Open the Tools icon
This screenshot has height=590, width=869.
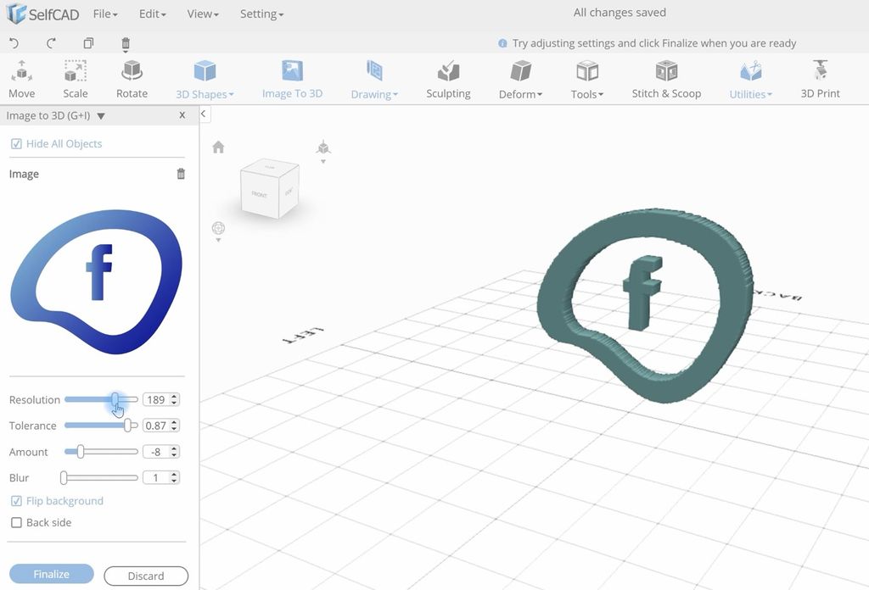pyautogui.click(x=587, y=80)
